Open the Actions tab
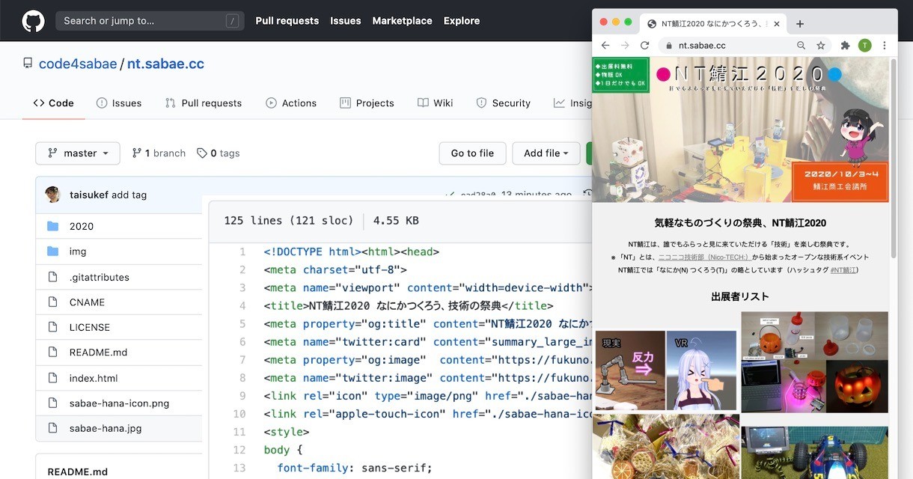The height and width of the screenshot is (479, 913). coord(291,103)
